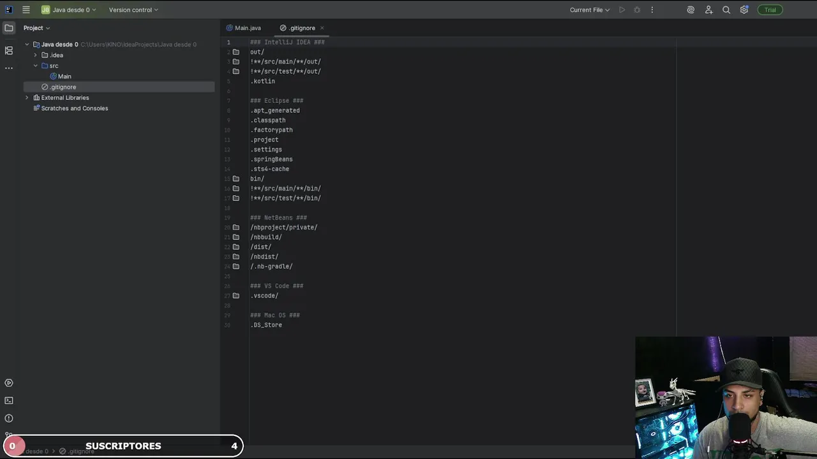Open Search Everywhere magnifier
Image resolution: width=817 pixels, height=459 pixels.
coord(726,10)
